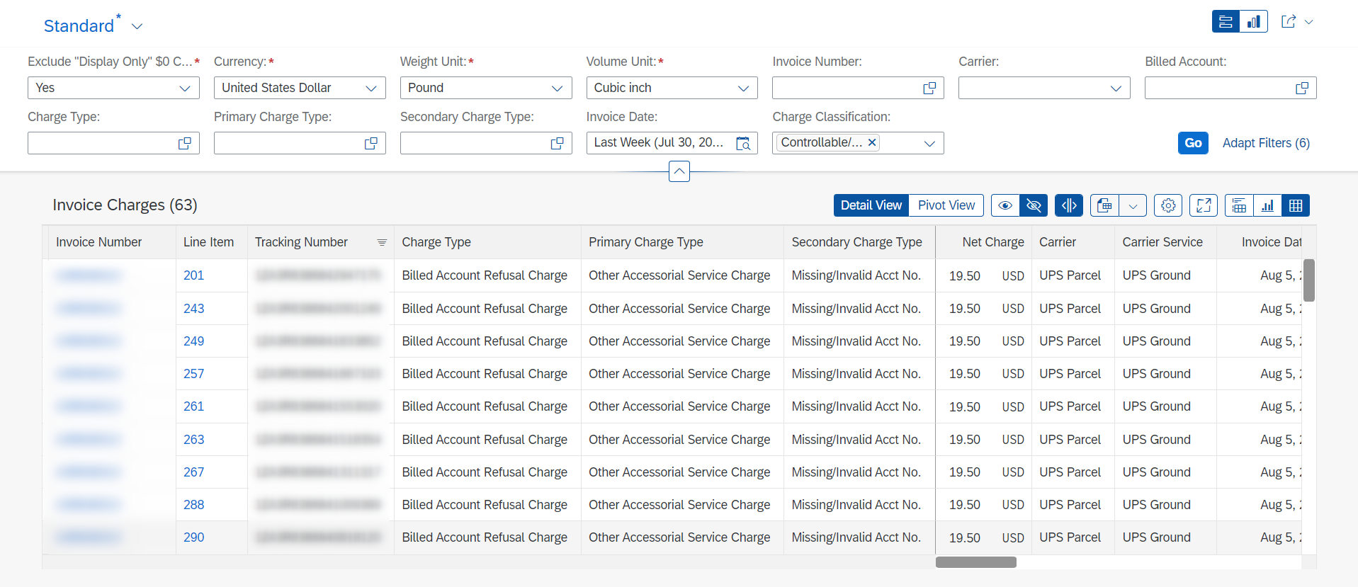The image size is (1358, 587).
Task: Open line item 288 link
Action: [x=193, y=505]
